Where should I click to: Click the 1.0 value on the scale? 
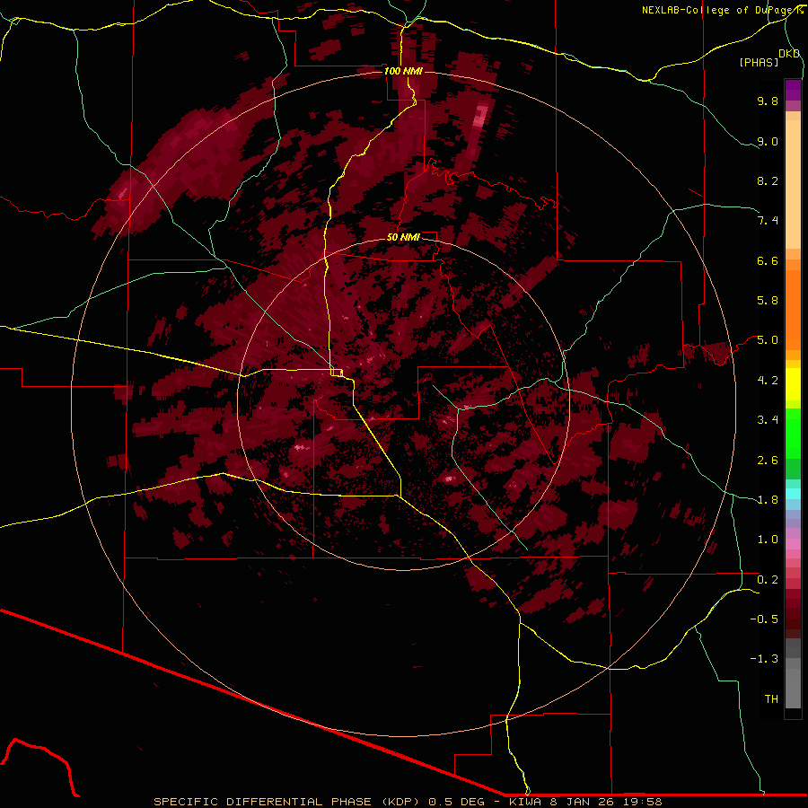(768, 540)
